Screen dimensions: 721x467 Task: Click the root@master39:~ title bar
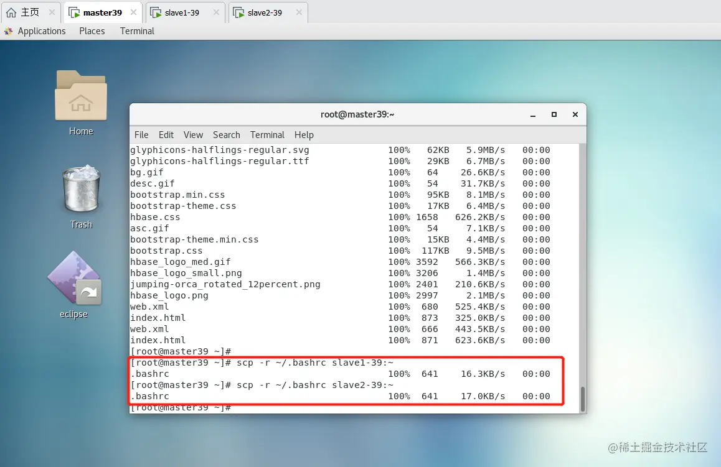point(357,114)
